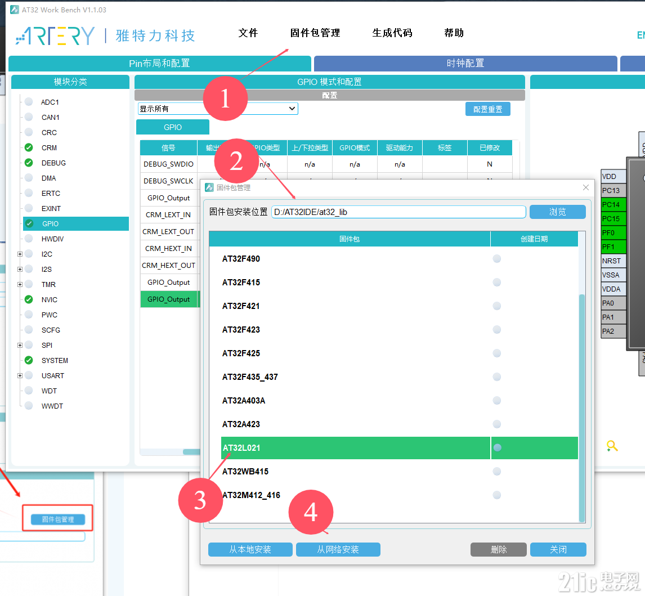Screen dimensions: 645x596
Task: Toggle the EXINT module status circle
Action: [x=29, y=208]
